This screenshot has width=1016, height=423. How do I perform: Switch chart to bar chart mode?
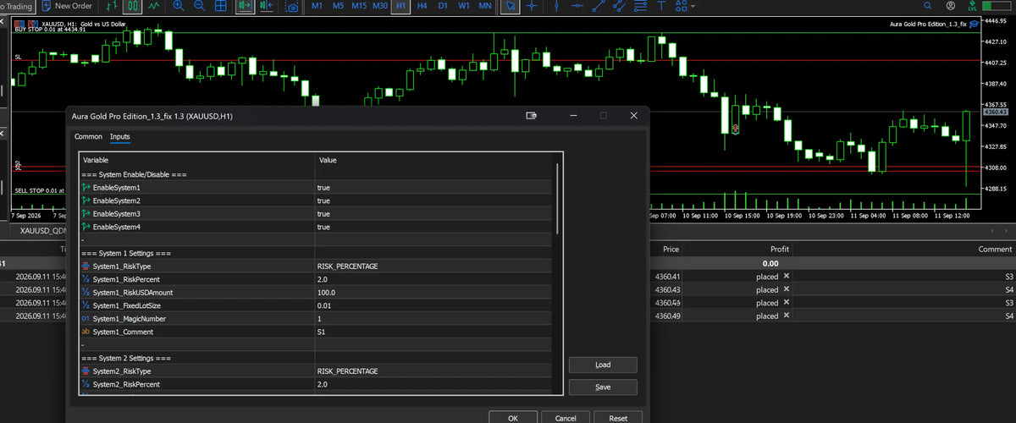coord(112,6)
